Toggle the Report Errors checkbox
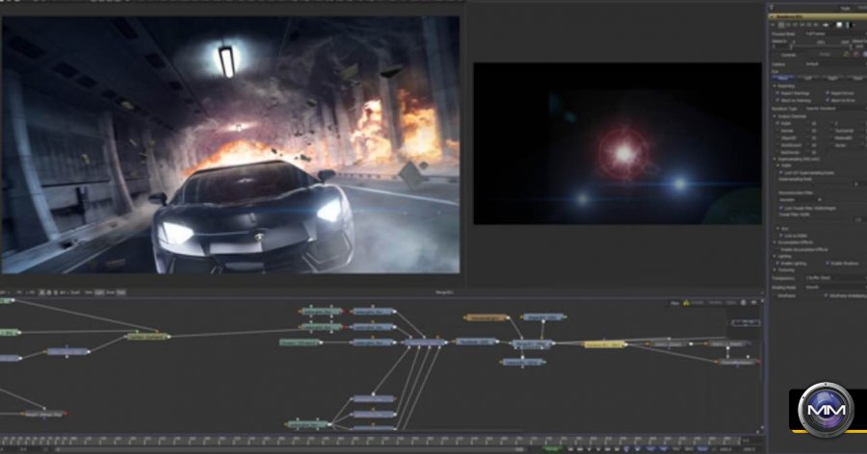Image resolution: width=867 pixels, height=454 pixels. pos(828,93)
